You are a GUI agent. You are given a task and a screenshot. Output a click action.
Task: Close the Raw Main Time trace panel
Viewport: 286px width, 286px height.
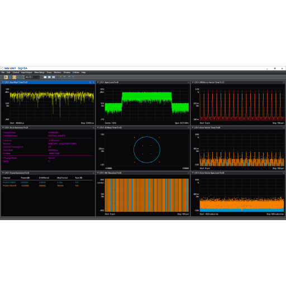coord(93,82)
